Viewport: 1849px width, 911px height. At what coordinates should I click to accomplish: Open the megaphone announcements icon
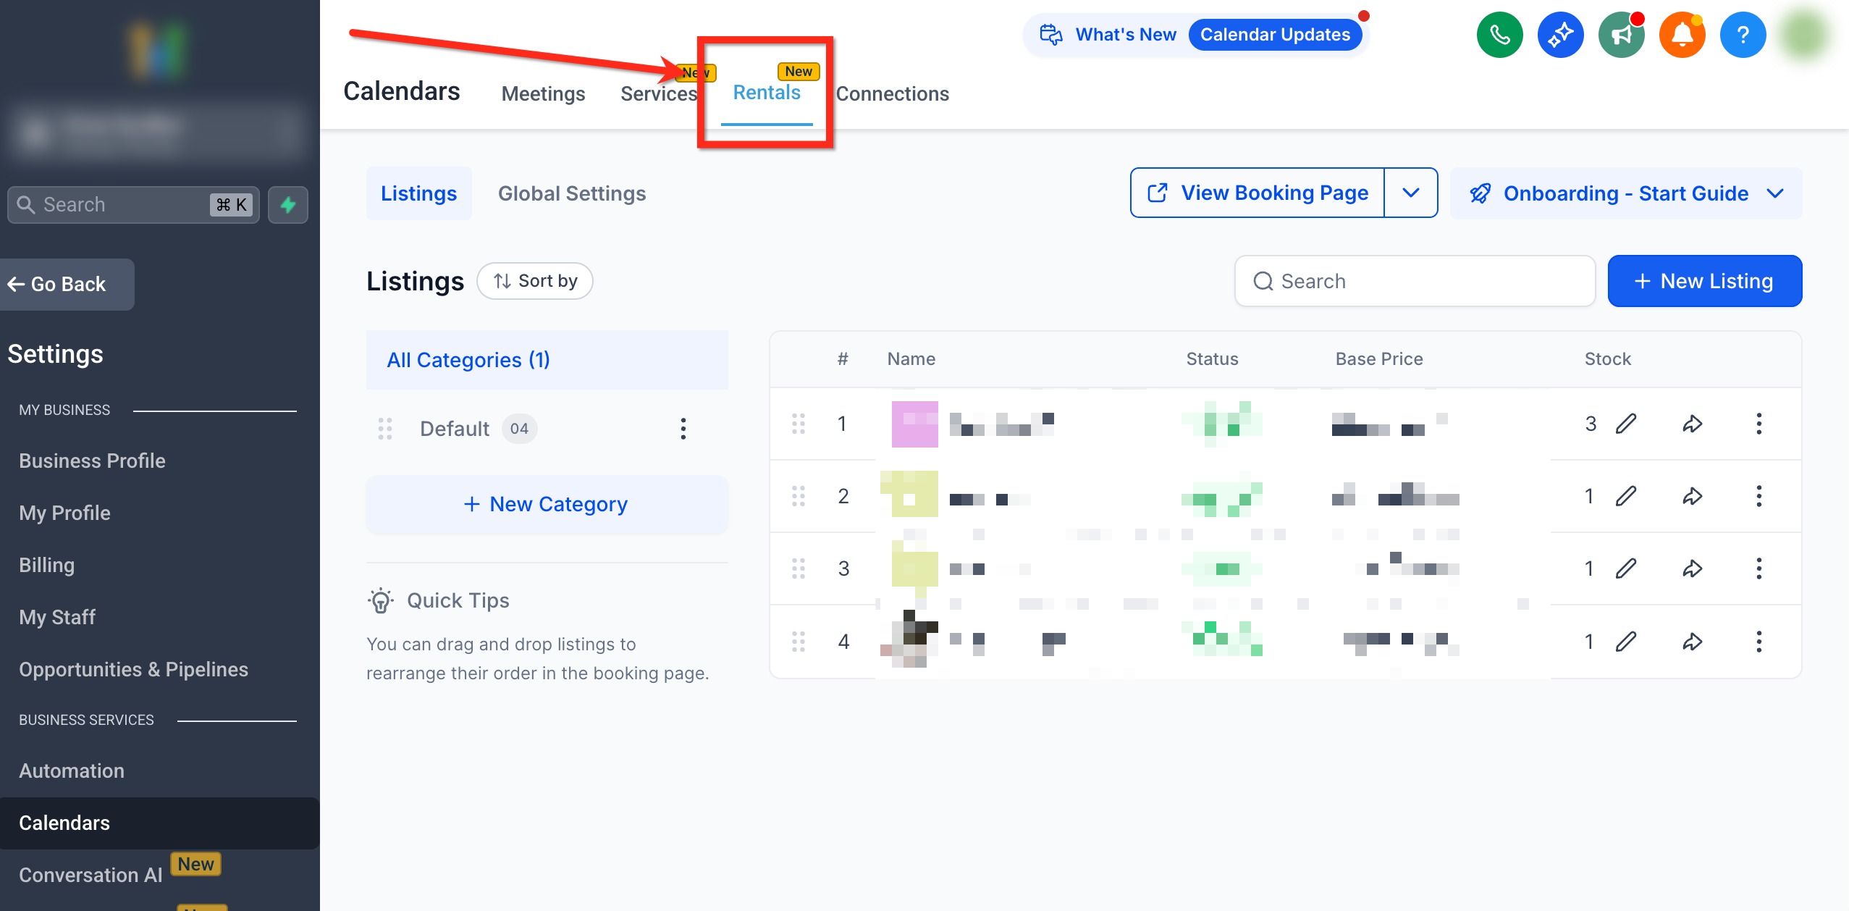click(1621, 35)
